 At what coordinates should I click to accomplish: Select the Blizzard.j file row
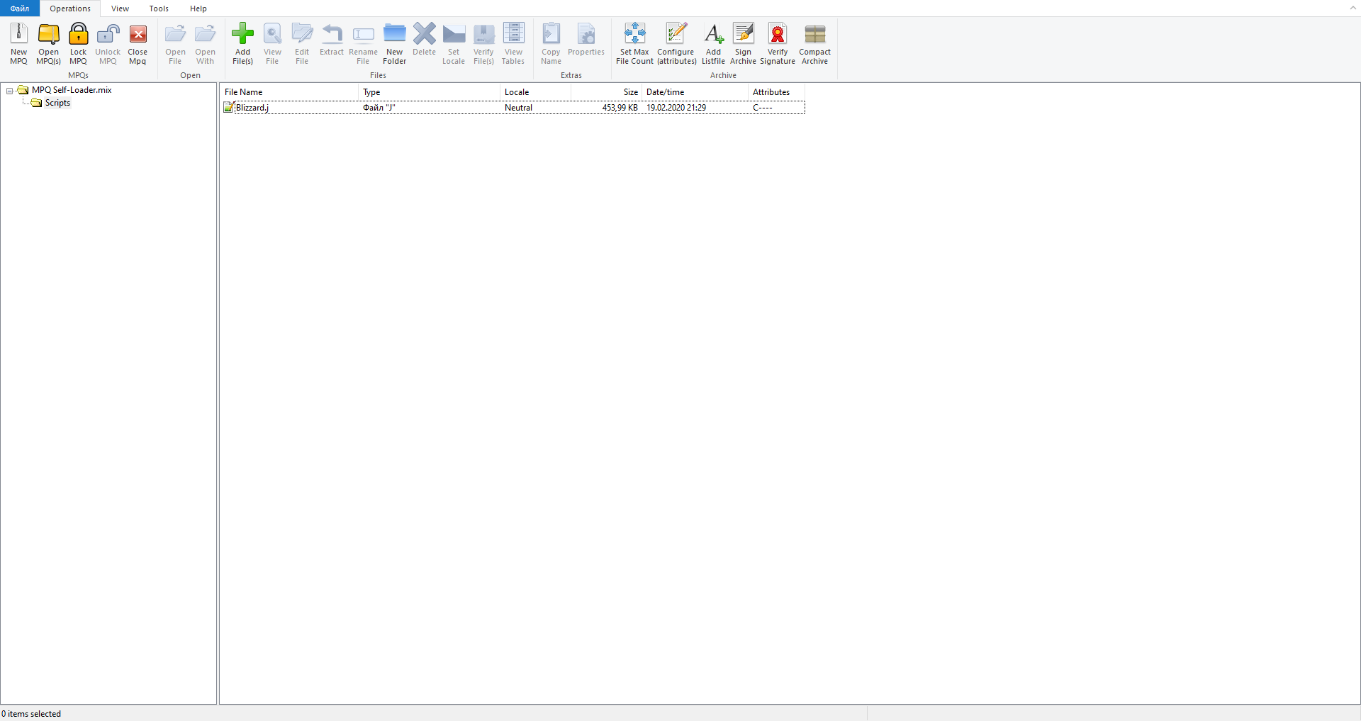(513, 108)
